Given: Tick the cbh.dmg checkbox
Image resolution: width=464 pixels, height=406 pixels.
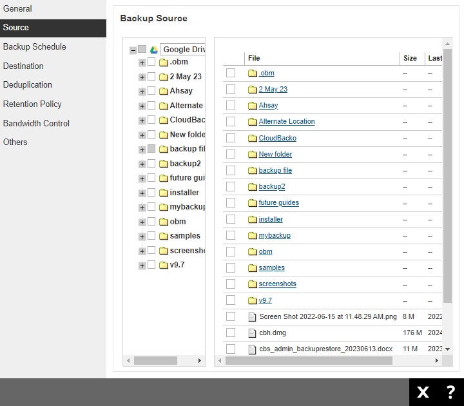Looking at the screenshot, I should point(231,333).
